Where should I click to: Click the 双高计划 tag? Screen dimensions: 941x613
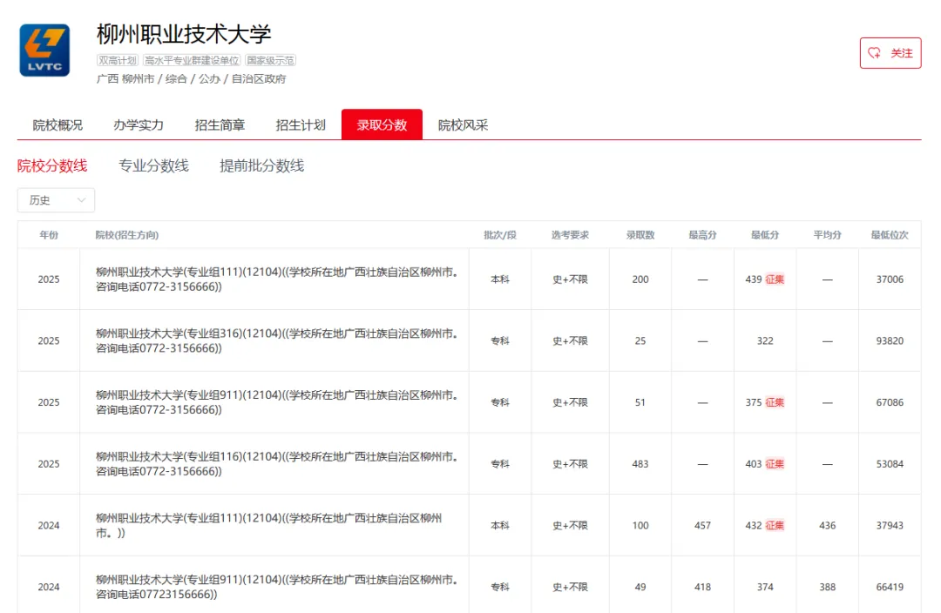[x=118, y=60]
